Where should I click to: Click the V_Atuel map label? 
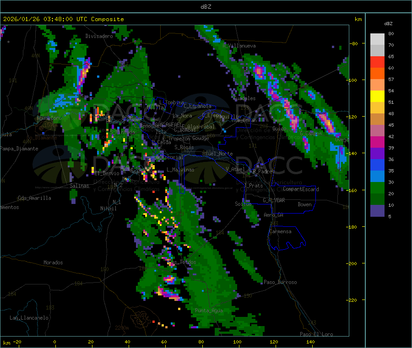tap(235, 169)
